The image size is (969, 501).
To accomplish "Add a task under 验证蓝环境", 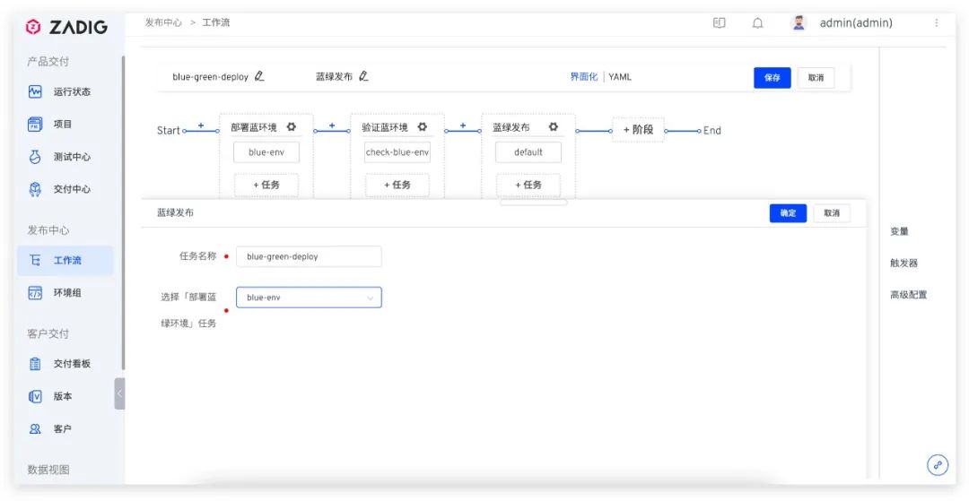I will pyautogui.click(x=397, y=185).
